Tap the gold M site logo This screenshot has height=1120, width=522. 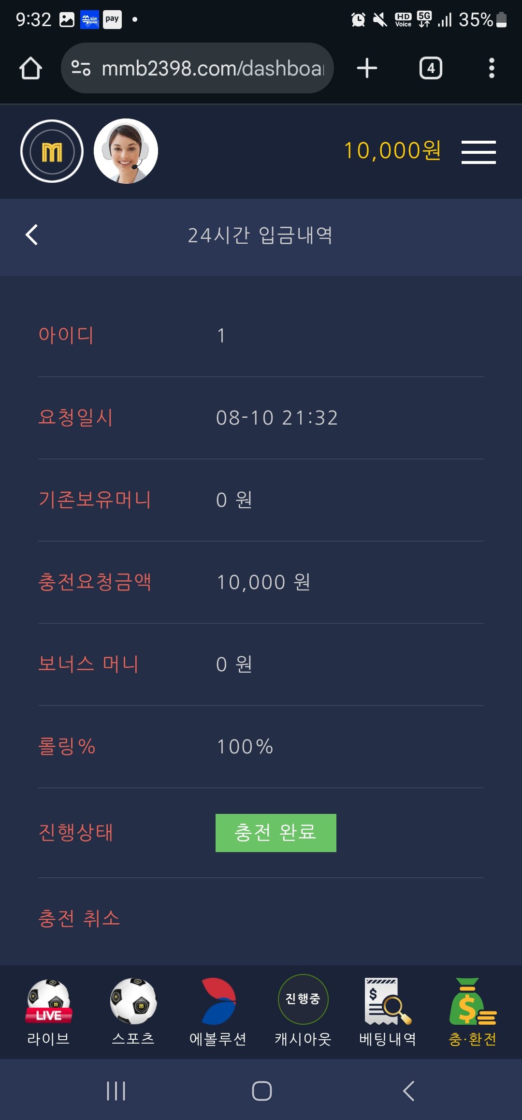click(52, 151)
